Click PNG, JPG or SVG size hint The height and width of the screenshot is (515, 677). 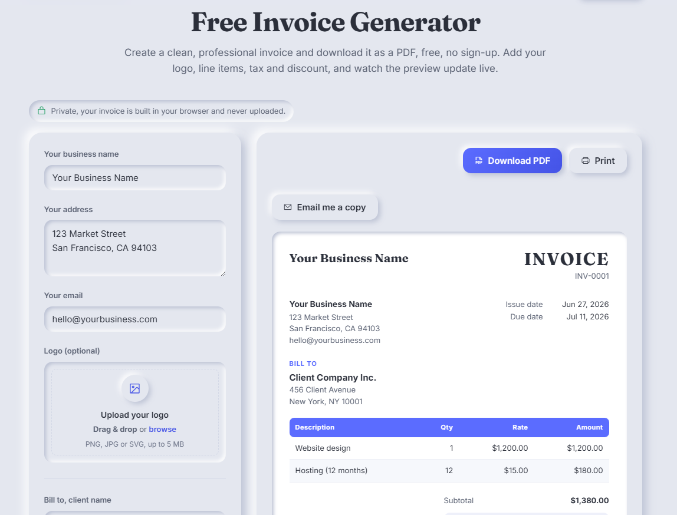click(x=134, y=444)
